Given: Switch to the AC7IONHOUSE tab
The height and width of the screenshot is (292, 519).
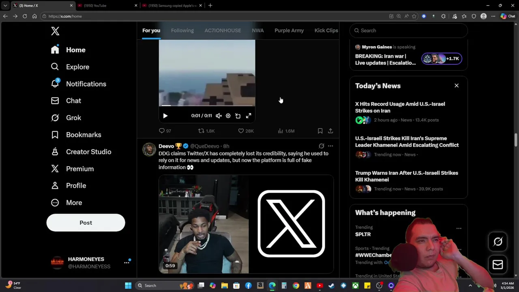Looking at the screenshot, I should (223, 30).
